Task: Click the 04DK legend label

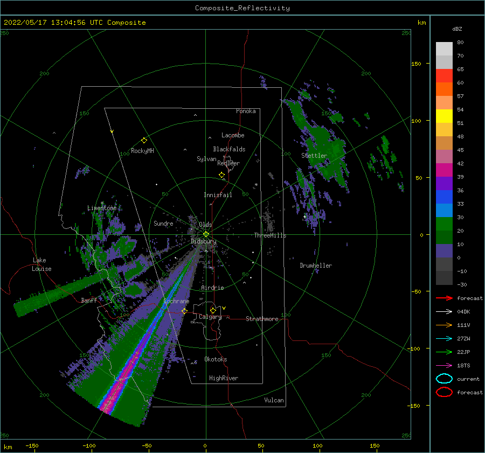Action: [x=463, y=312]
